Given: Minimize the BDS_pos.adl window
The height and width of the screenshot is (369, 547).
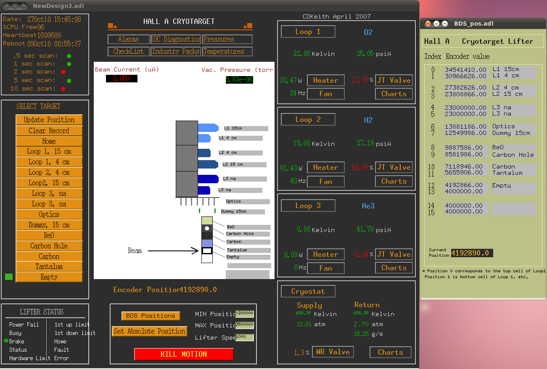Looking at the screenshot, I should [436, 24].
